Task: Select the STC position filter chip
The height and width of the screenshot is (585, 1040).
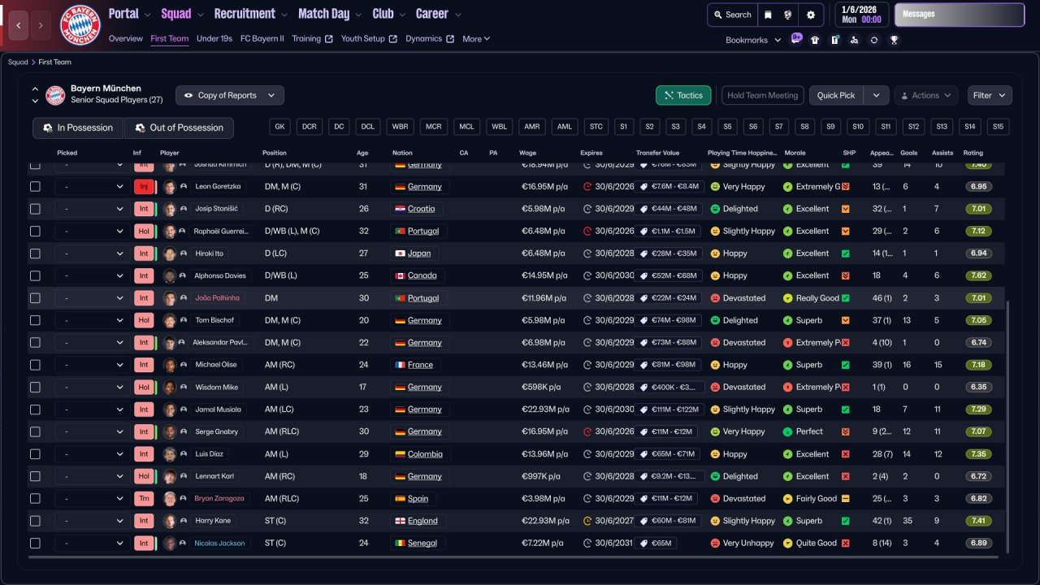Action: [596, 127]
